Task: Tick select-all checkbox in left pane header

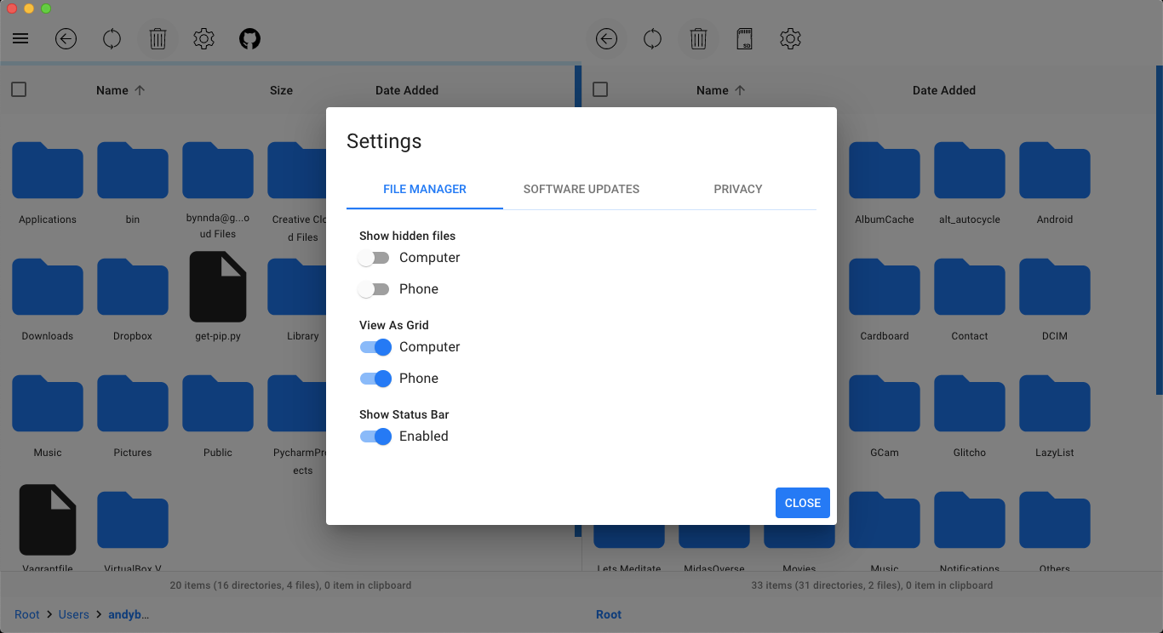Action: 19,89
